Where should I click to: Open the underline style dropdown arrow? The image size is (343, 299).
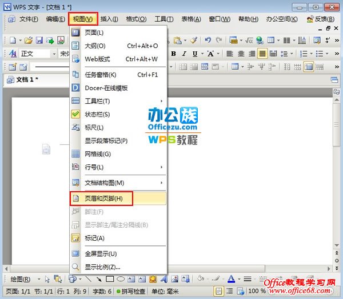click(202, 54)
